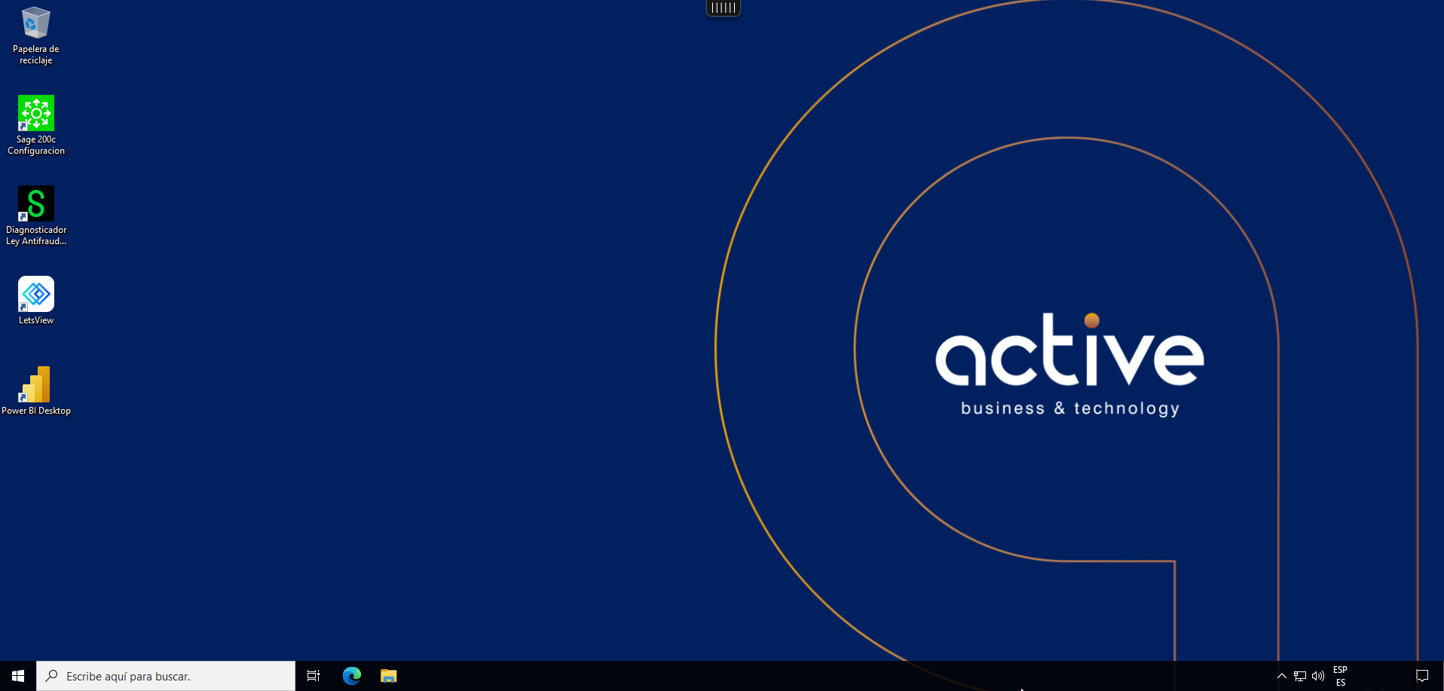Click the LetsView desktop shortcut icon
Image resolution: width=1444 pixels, height=691 pixels.
[x=35, y=294]
